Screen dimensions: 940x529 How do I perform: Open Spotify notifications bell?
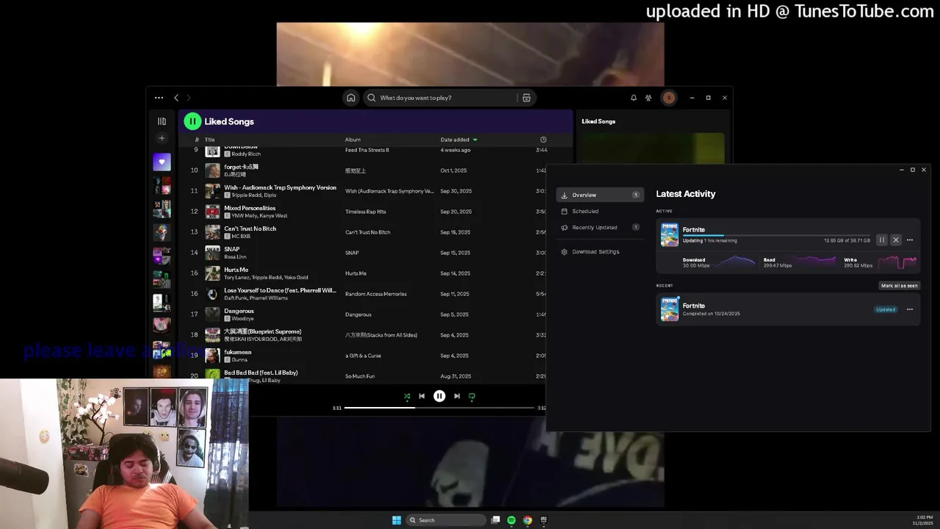tap(634, 98)
